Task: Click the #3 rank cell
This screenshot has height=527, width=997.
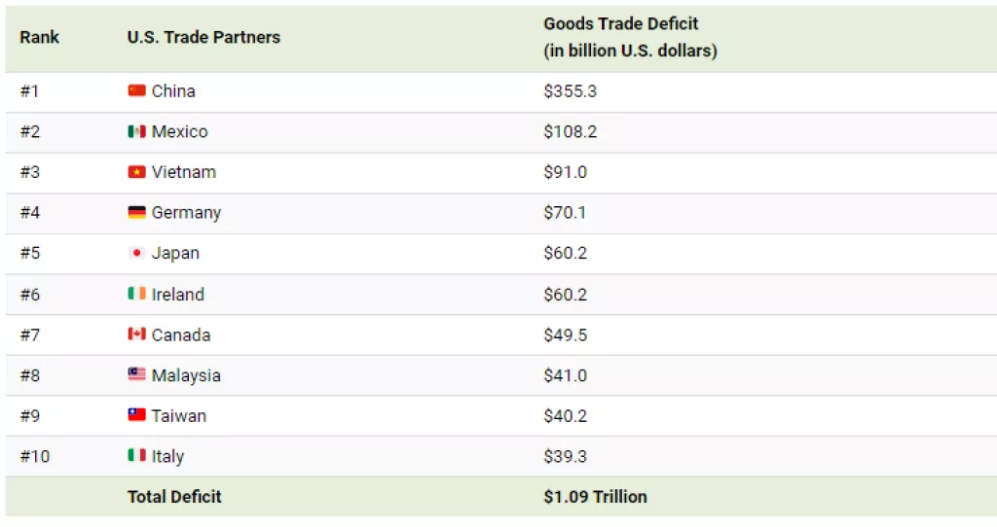Action: pos(30,172)
